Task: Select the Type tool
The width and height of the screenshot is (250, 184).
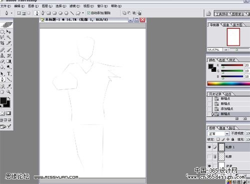Action: coord(8,74)
